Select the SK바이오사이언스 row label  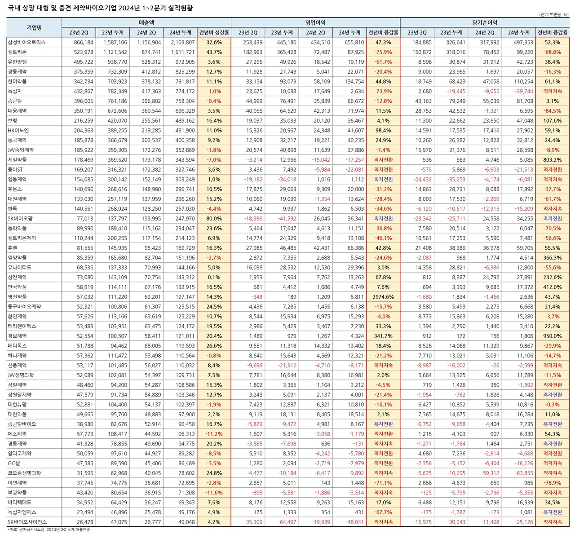pos(27,522)
